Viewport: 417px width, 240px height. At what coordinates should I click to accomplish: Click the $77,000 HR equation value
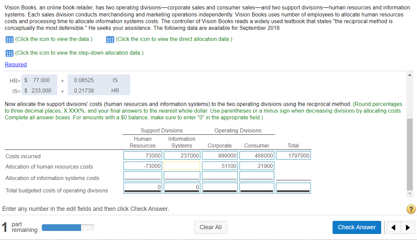click(37, 80)
